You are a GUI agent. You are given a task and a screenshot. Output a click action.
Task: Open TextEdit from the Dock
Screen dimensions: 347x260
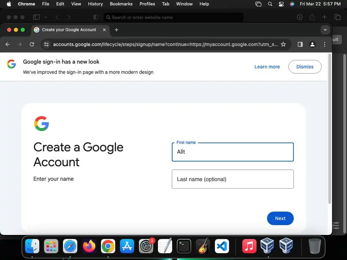click(165, 246)
